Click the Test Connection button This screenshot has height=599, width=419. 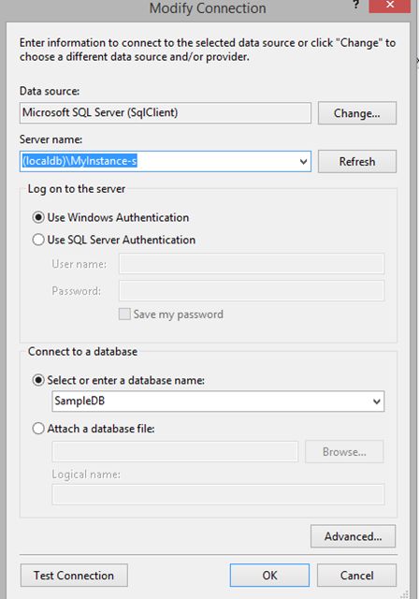(x=74, y=576)
